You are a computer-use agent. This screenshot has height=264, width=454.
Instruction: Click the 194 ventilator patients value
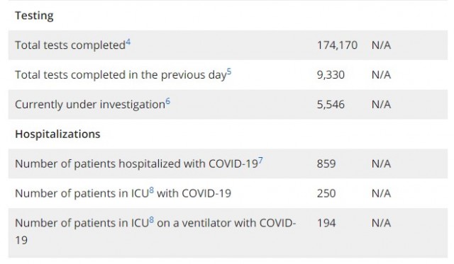(326, 223)
